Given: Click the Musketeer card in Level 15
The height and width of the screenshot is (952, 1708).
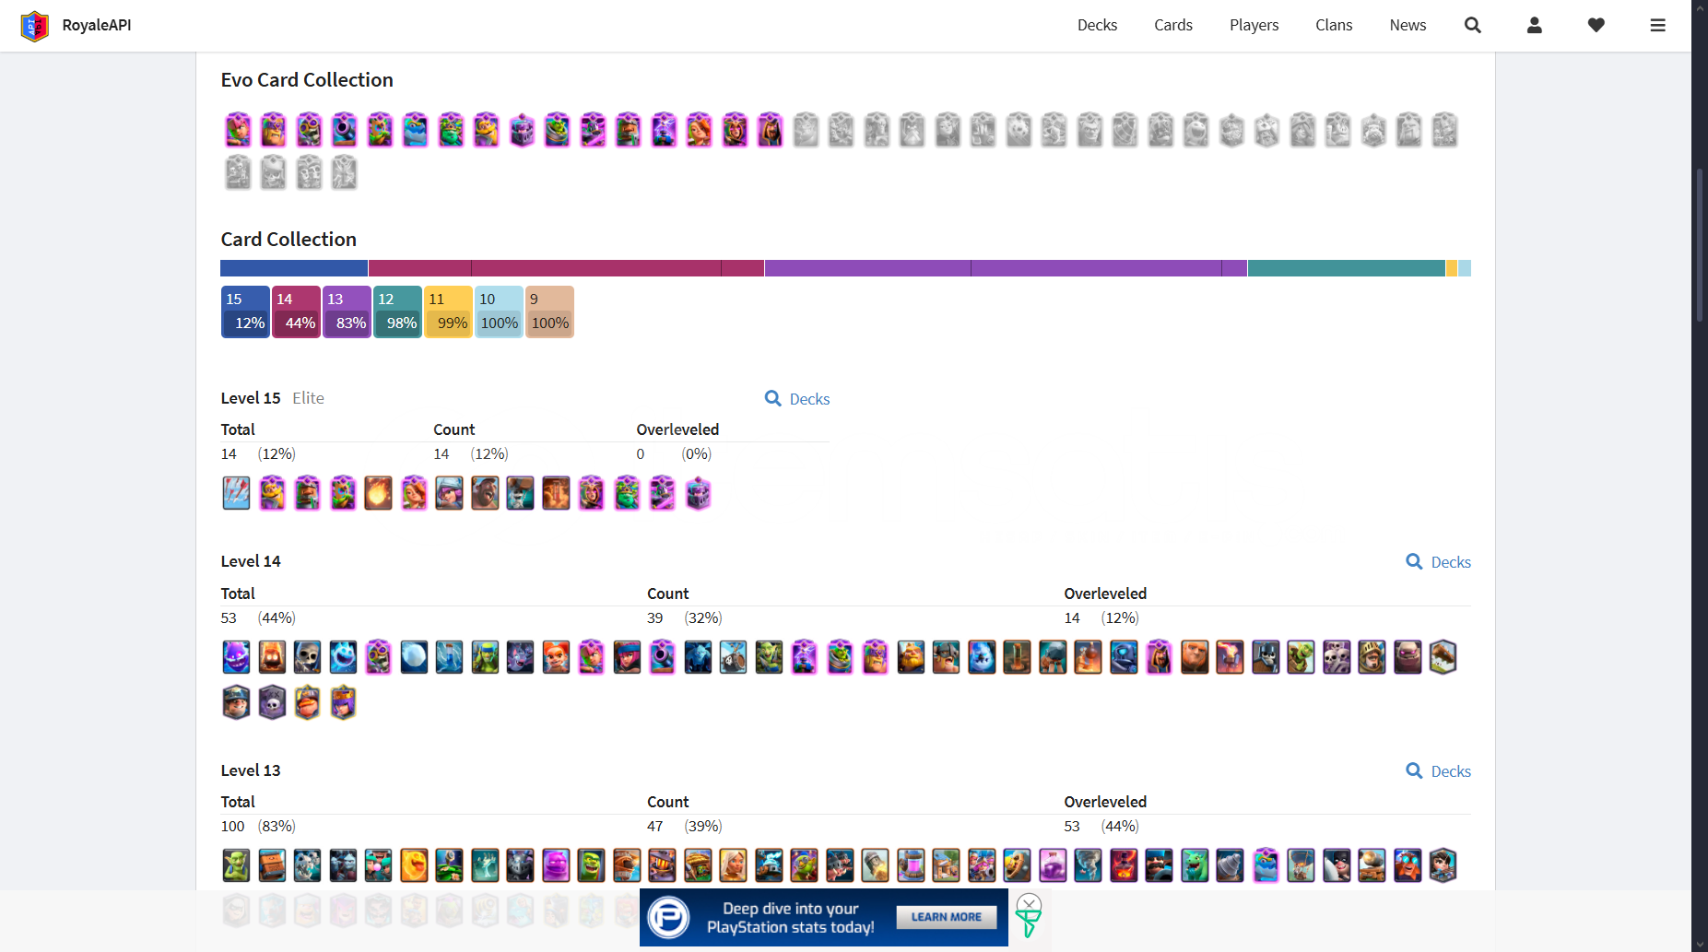Looking at the screenshot, I should [449, 493].
